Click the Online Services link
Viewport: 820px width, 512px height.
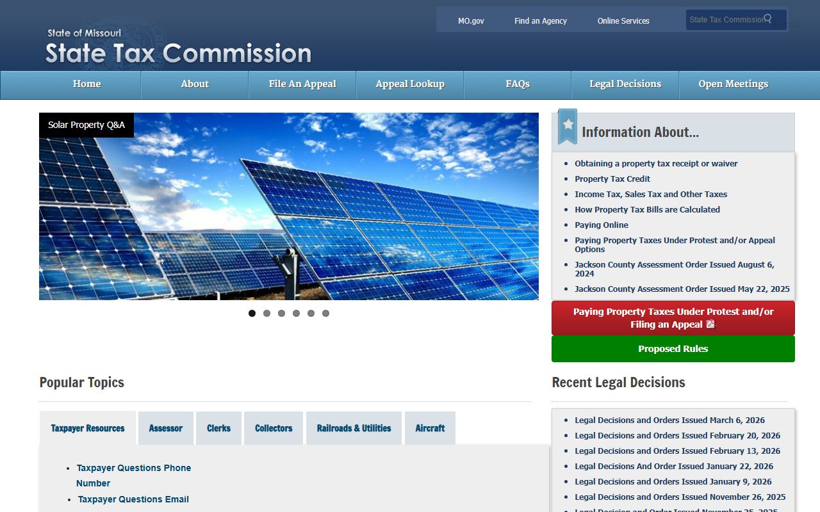click(x=623, y=21)
